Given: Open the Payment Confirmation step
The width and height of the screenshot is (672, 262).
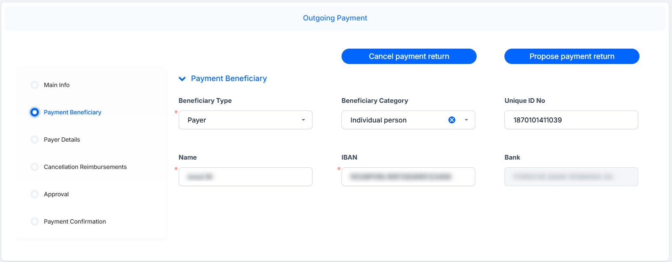Looking at the screenshot, I should 75,221.
